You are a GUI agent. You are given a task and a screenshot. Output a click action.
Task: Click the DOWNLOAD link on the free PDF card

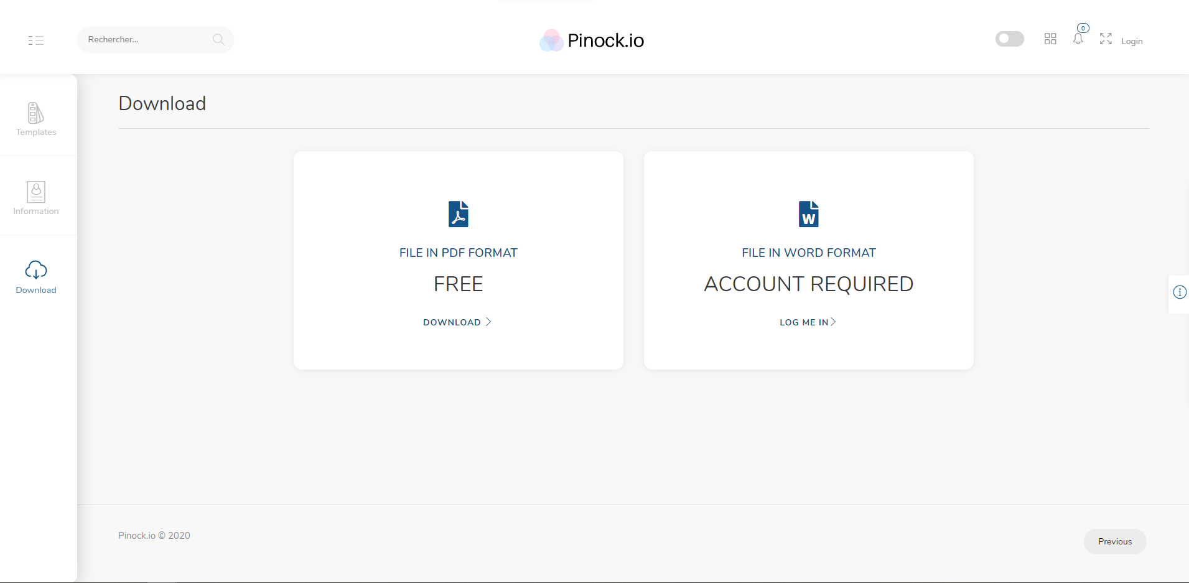(x=452, y=322)
